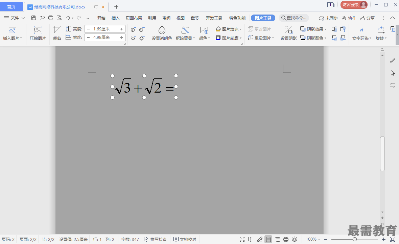Click the search command (查找命令) box

pyautogui.click(x=294, y=18)
